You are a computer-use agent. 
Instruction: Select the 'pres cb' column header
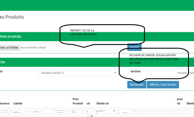(180, 101)
